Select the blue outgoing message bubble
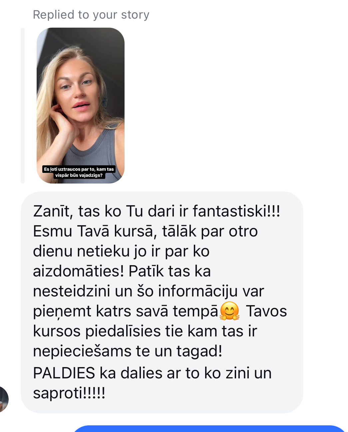The image size is (348, 432). click(209, 429)
